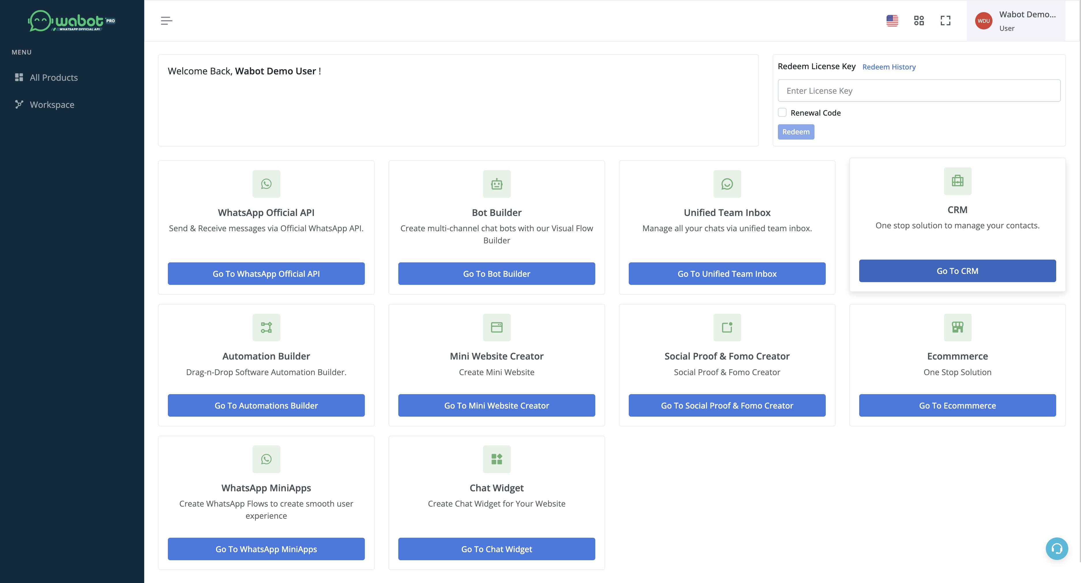Viewport: 1081px width, 583px height.
Task: Click 'Manage all your chats via unified team inbox.'
Action: click(727, 228)
